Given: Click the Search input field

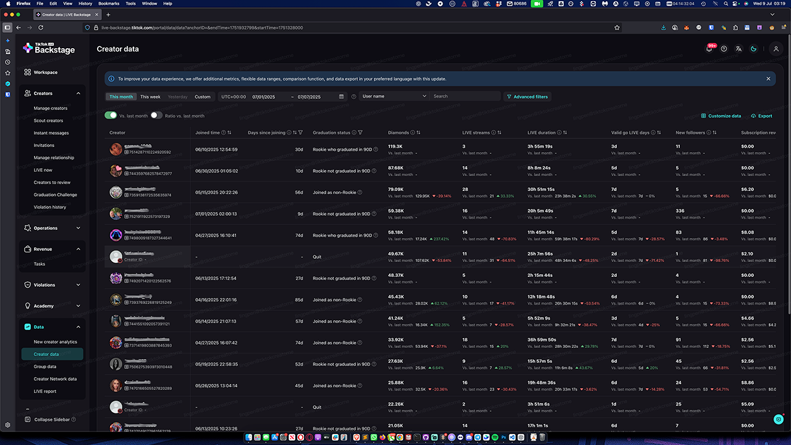Looking at the screenshot, I should coord(465,96).
